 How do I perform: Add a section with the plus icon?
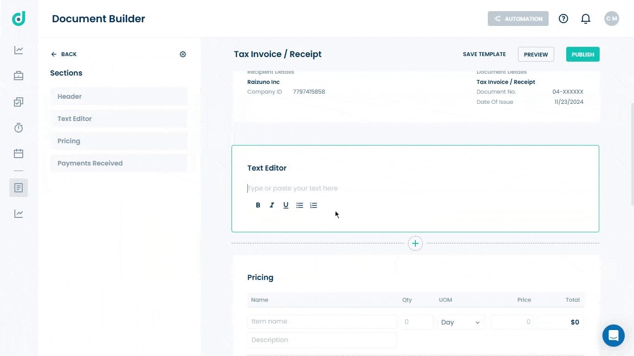coord(415,243)
